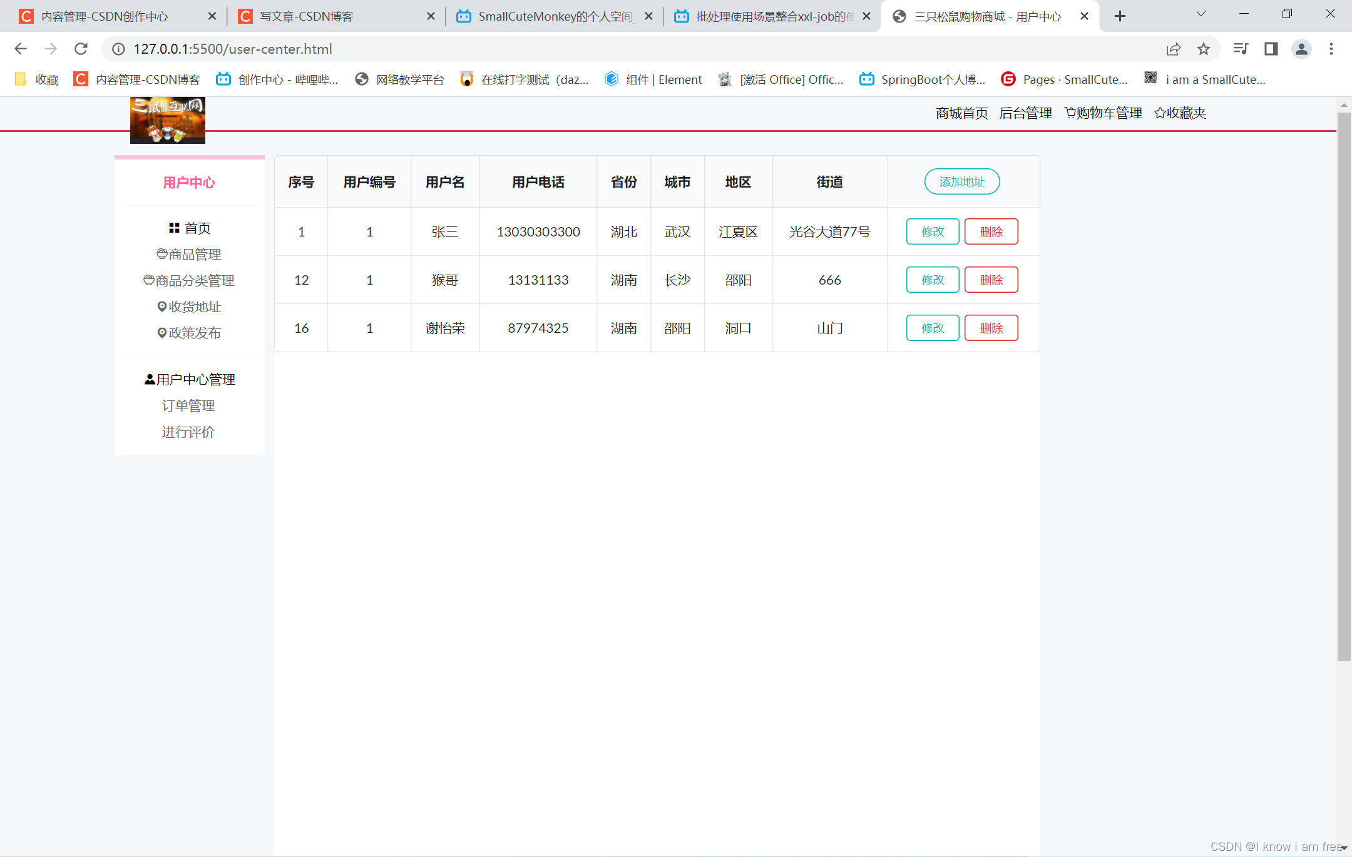Open [激活 Office] bookmark
1352x857 pixels.
[x=781, y=79]
